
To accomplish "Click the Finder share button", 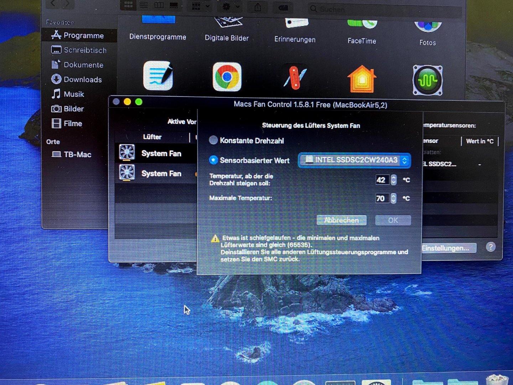I will (x=258, y=7).
